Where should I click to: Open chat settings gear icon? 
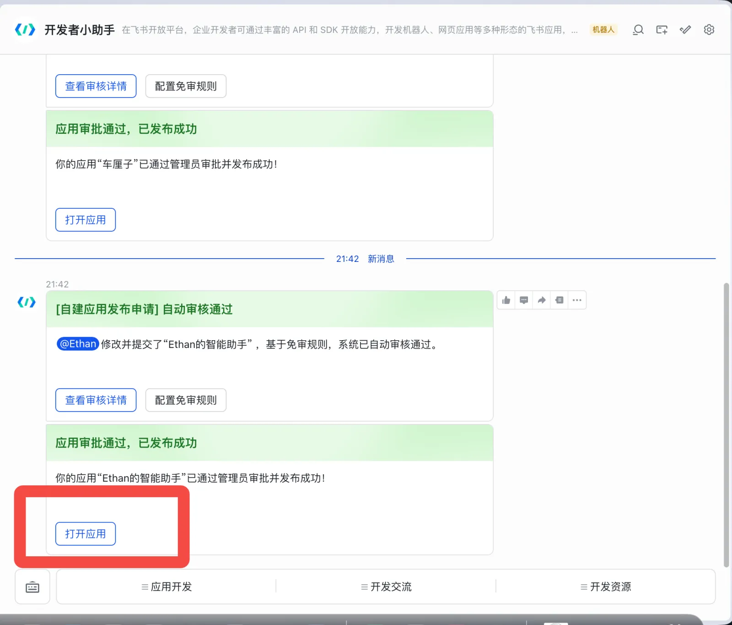click(709, 30)
